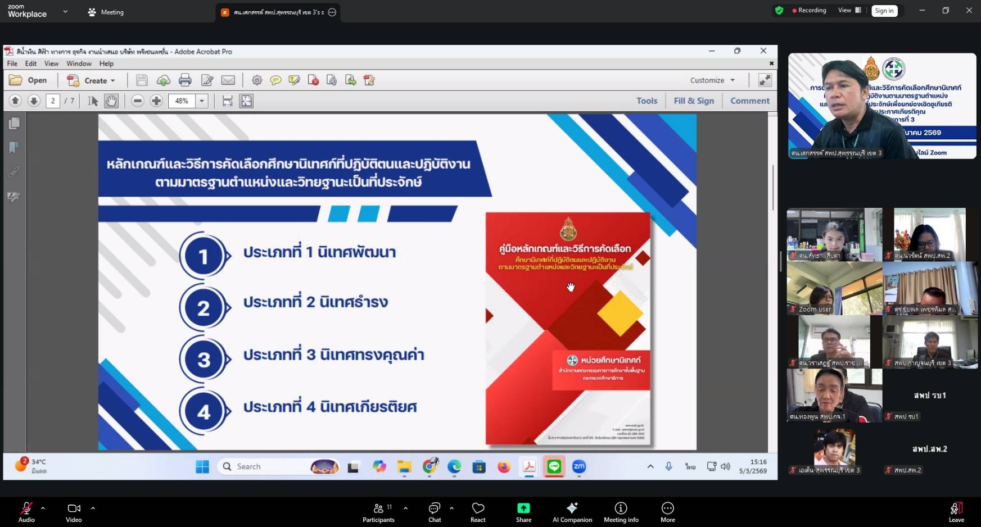Click the React heart icon
This screenshot has width=981, height=527.
(478, 512)
